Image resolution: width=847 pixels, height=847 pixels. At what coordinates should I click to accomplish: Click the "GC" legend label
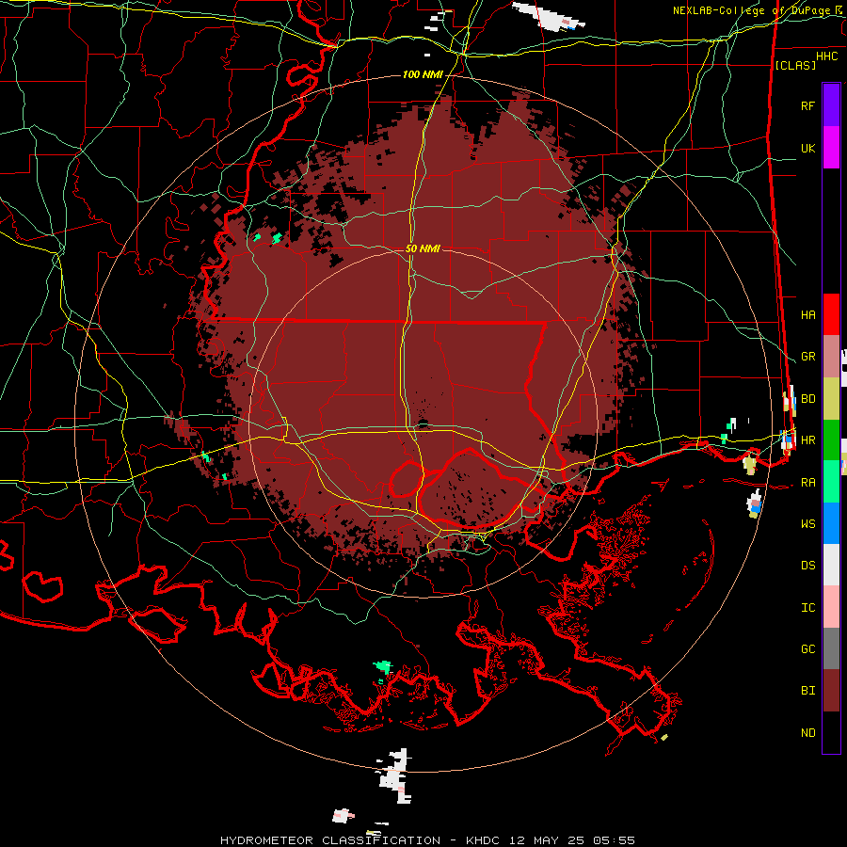[x=807, y=649]
